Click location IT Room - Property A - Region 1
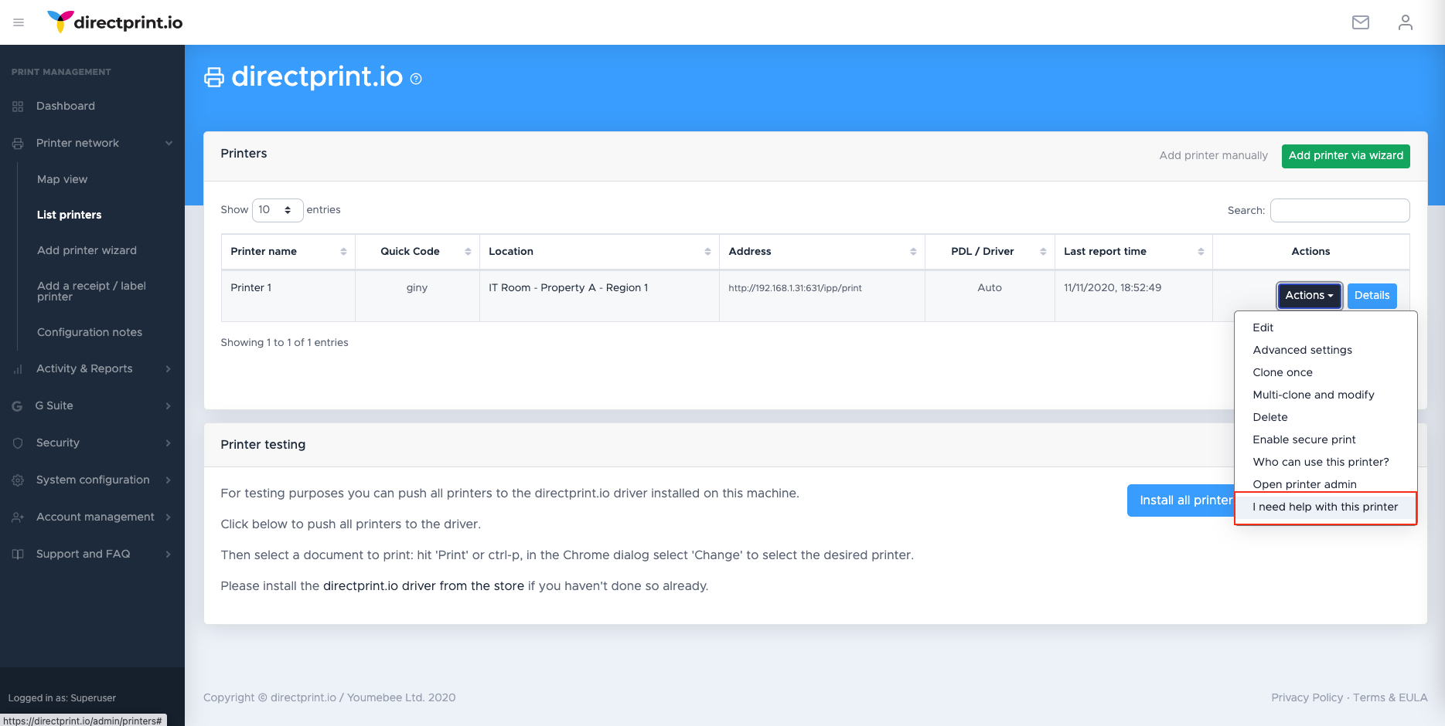Screen dimensions: 1445x726 pos(568,288)
